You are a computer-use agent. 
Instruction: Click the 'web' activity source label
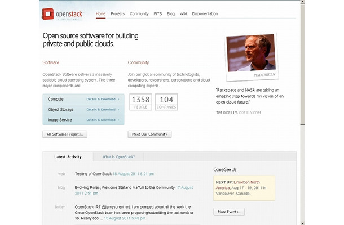(61, 174)
